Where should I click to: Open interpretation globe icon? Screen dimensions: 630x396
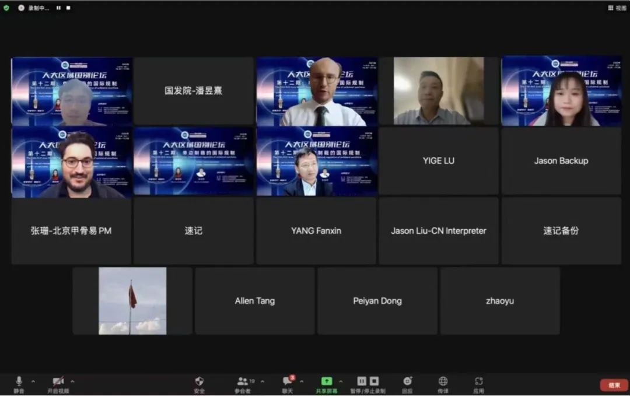(x=443, y=381)
